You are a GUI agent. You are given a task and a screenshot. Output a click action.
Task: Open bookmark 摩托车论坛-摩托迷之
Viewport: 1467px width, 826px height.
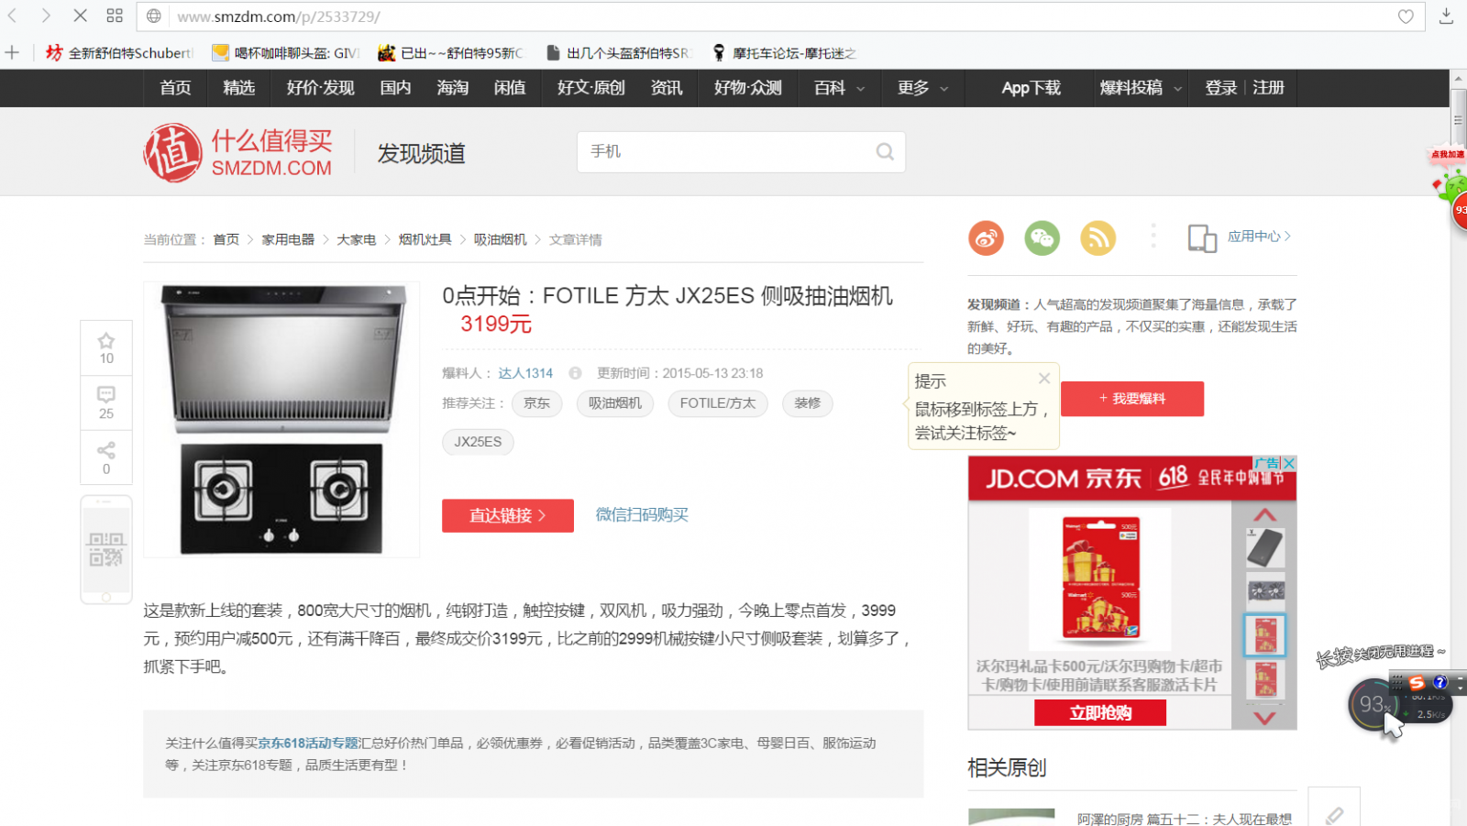[784, 53]
